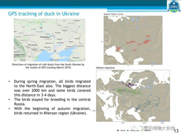Click the 'Mallards T003017 (2019)' map heading
The image size is (181, 136).
[113, 14]
